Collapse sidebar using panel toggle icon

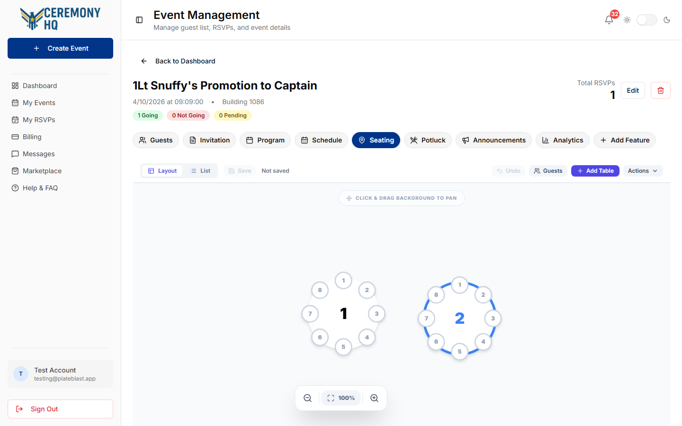pos(139,20)
